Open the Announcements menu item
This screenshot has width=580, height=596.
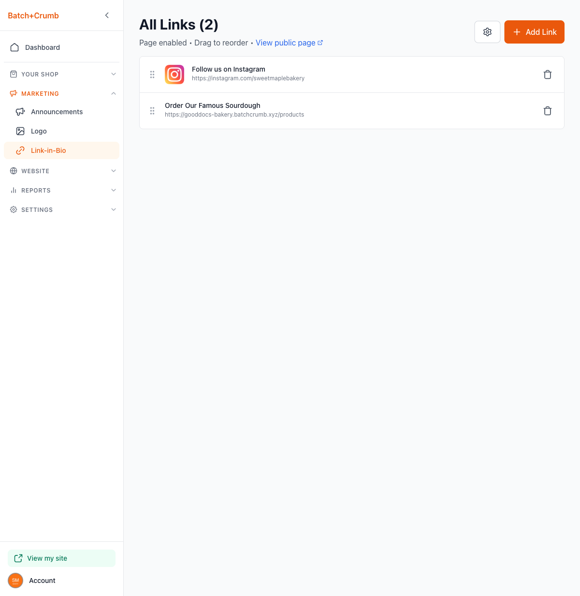(57, 112)
